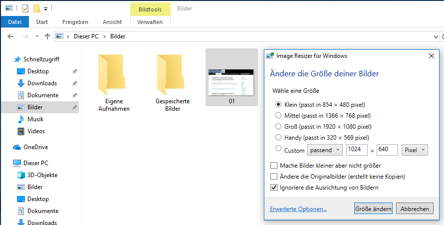
Task: Enable Mache Bilder kleiner aber nicht größer
Action: (x=273, y=165)
